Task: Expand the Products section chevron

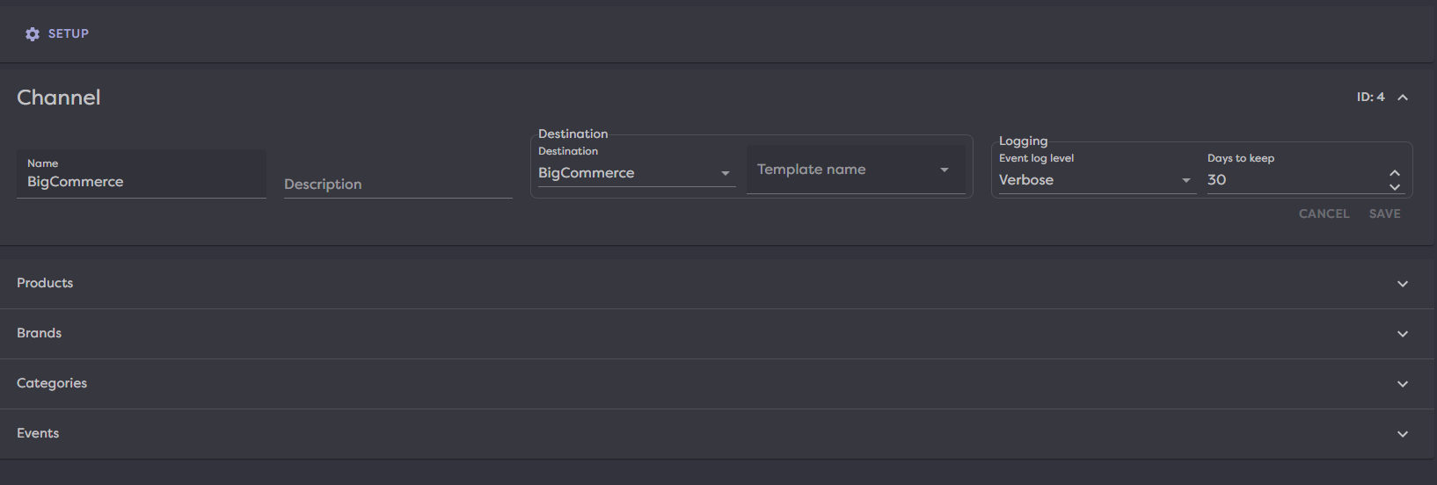Action: pos(1403,284)
